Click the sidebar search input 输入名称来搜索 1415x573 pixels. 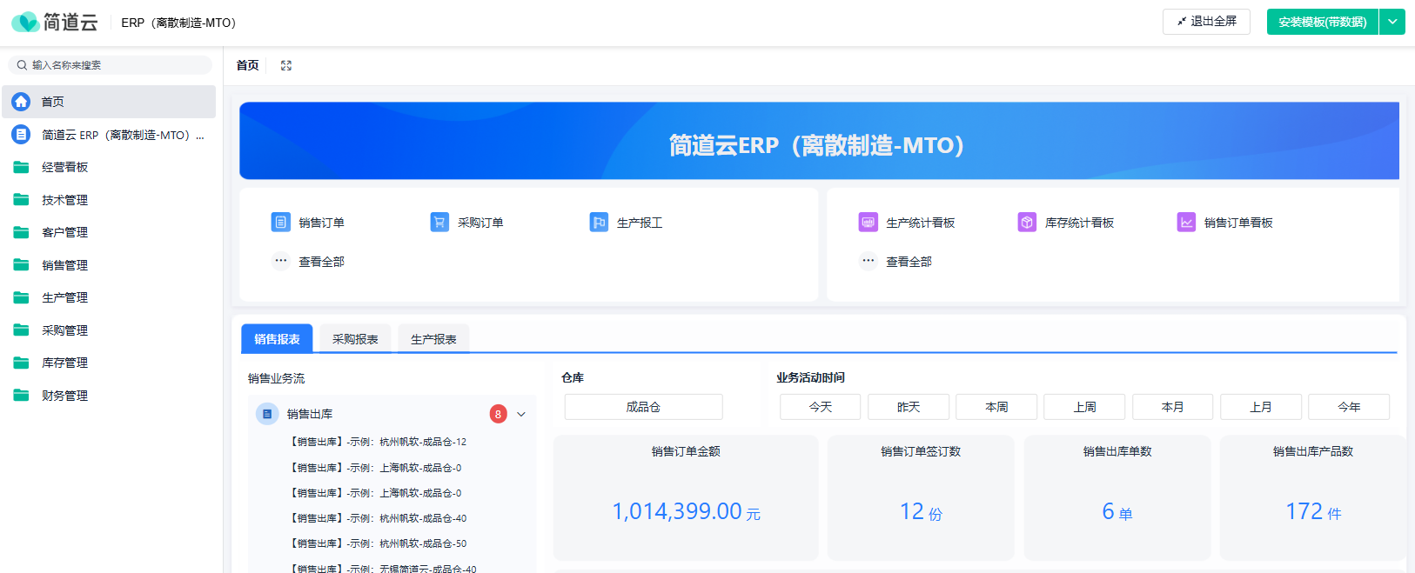coord(110,65)
